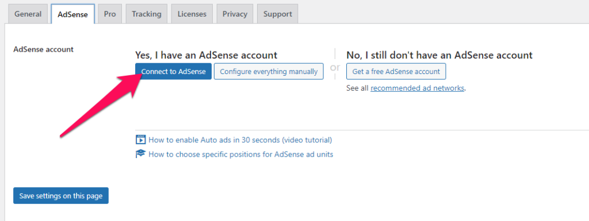The height and width of the screenshot is (221, 589).
Task: Go to the Tracking tab
Action: coord(147,14)
